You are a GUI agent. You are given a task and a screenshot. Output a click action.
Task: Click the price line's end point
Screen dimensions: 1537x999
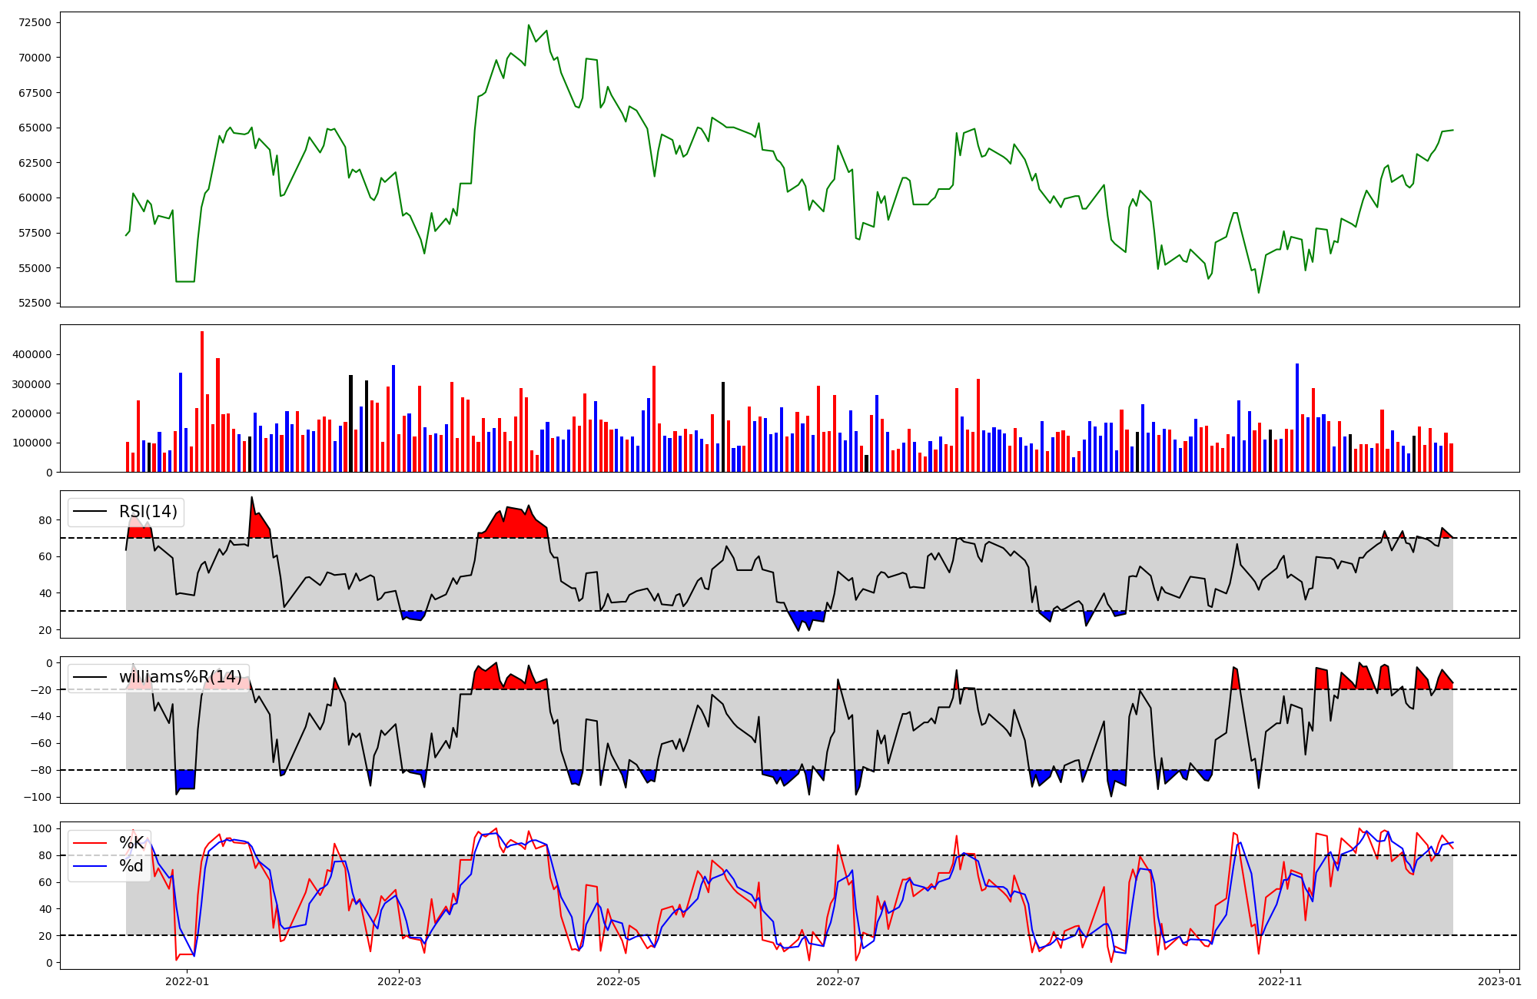tap(1452, 130)
